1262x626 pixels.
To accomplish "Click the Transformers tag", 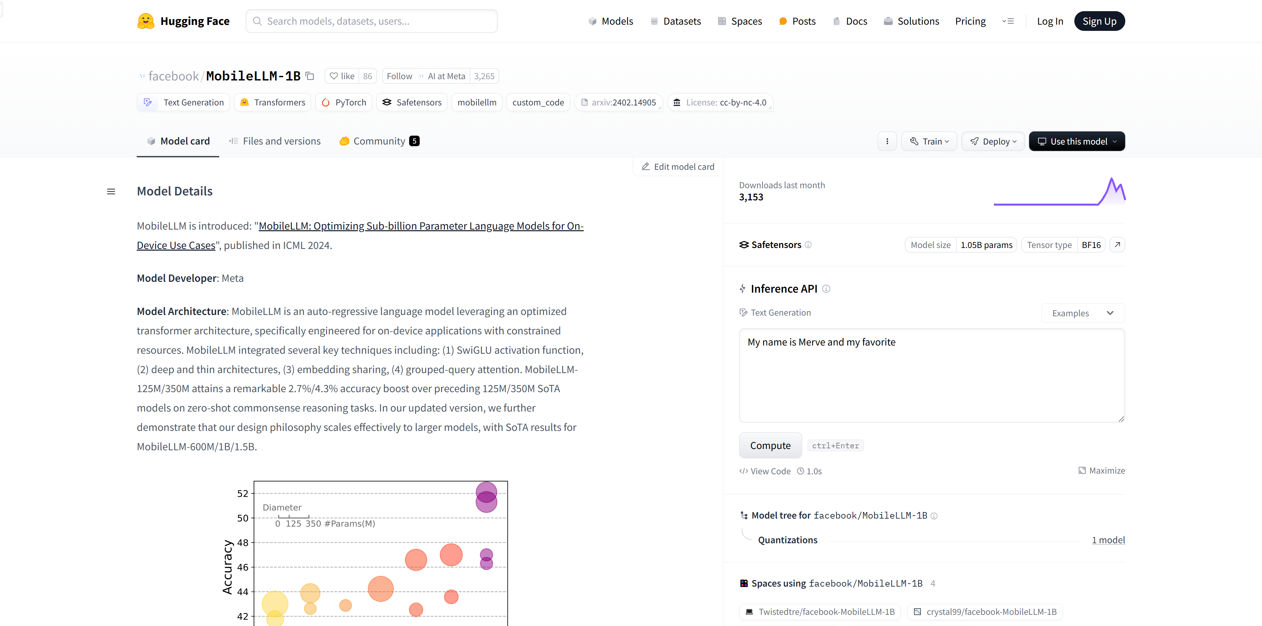I will [x=272, y=102].
